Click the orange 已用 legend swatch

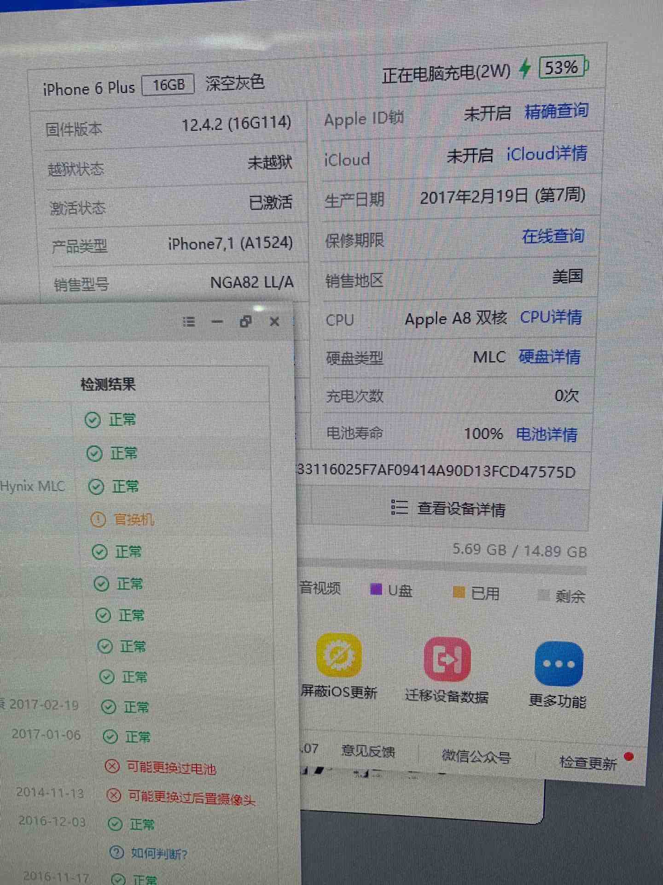tap(459, 592)
